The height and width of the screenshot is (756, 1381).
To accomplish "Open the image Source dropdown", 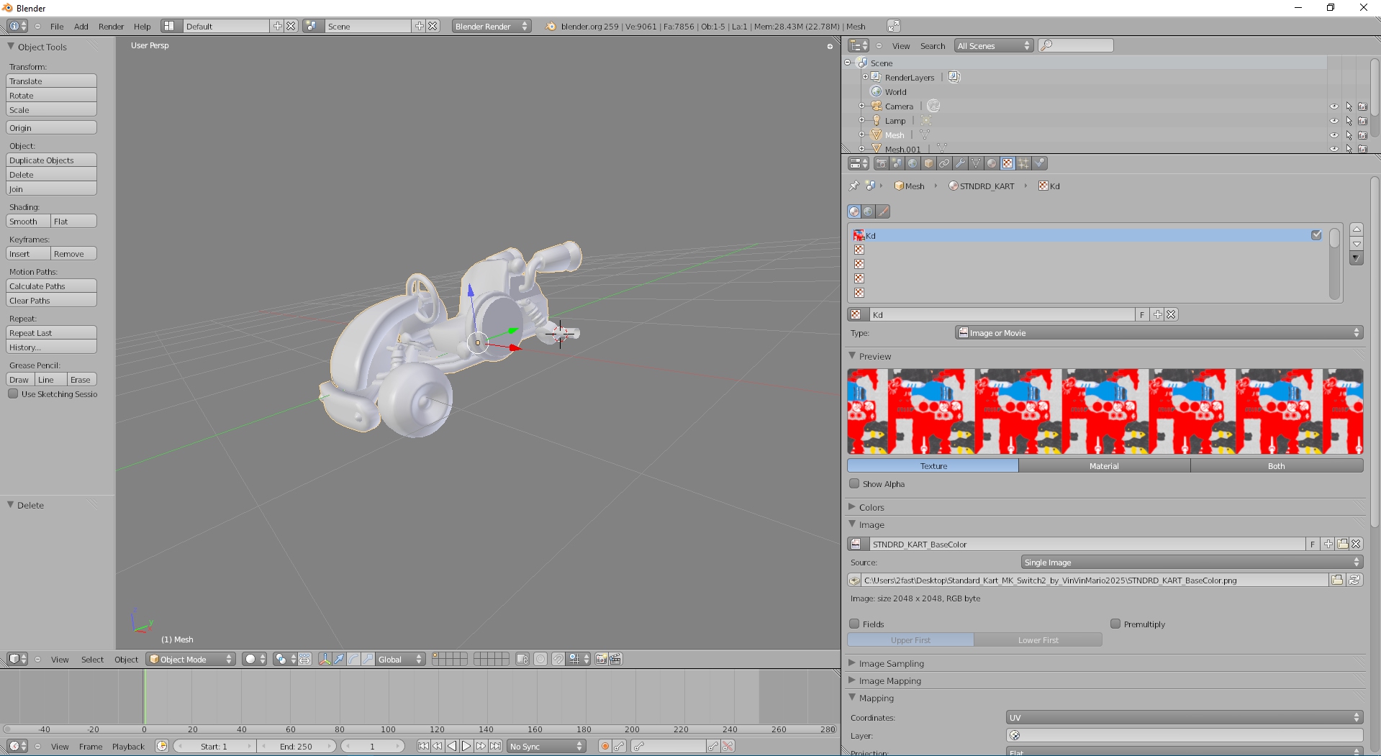I will (x=1192, y=562).
